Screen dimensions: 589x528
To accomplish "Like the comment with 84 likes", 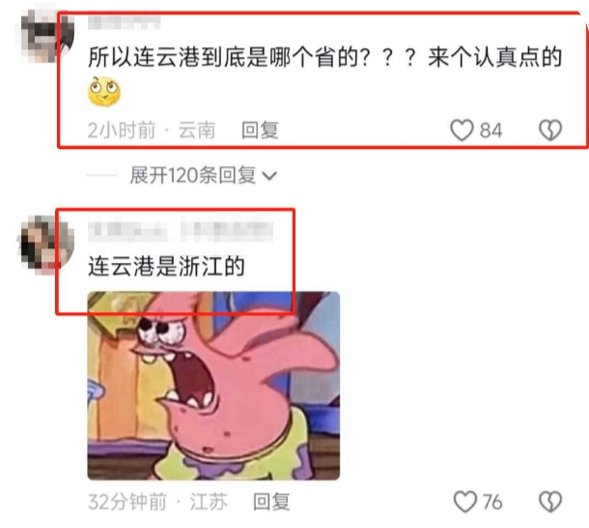I will 462,131.
